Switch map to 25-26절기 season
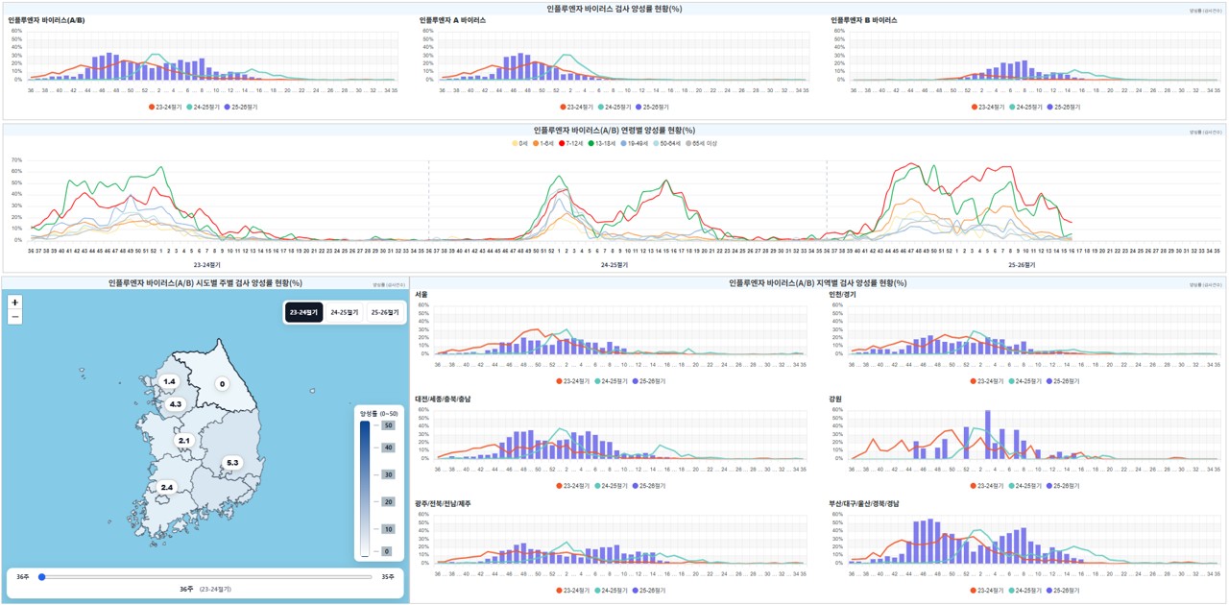 coord(385,313)
